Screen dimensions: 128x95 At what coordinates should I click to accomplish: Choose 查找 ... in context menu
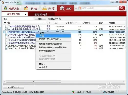(x=53, y=64)
